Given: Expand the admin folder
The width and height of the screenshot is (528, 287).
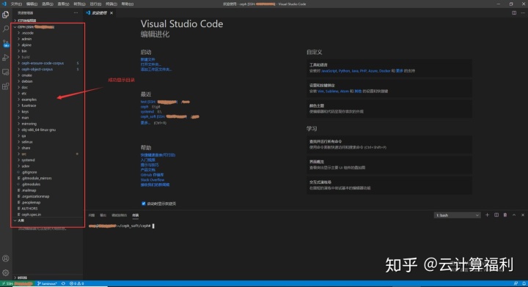Looking at the screenshot, I should click(x=47, y=39).
